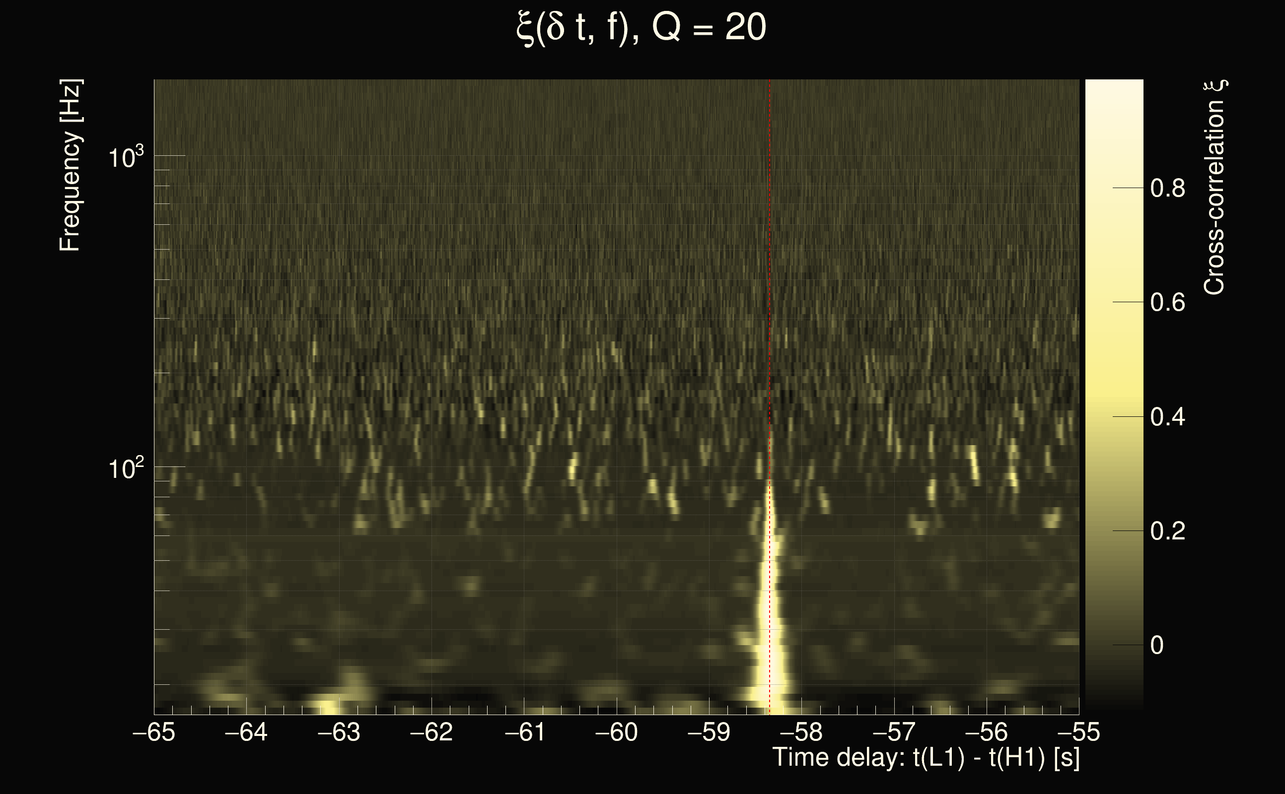
Task: Click the -59 time delay tick label
Action: click(709, 732)
